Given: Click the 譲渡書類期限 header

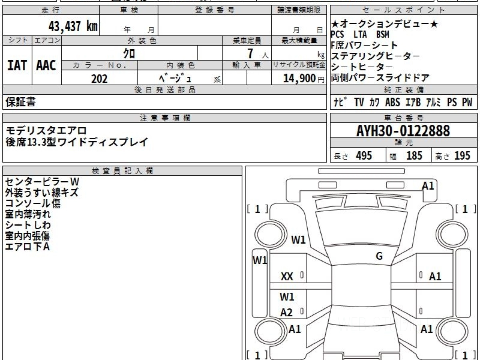Looking at the screenshot, I should click(299, 10).
